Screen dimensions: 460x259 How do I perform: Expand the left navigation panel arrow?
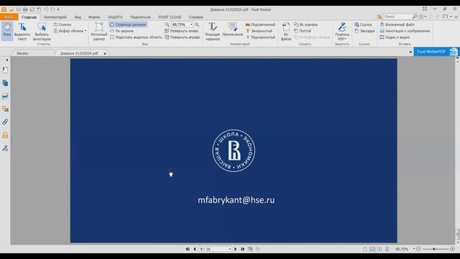(x=7, y=60)
